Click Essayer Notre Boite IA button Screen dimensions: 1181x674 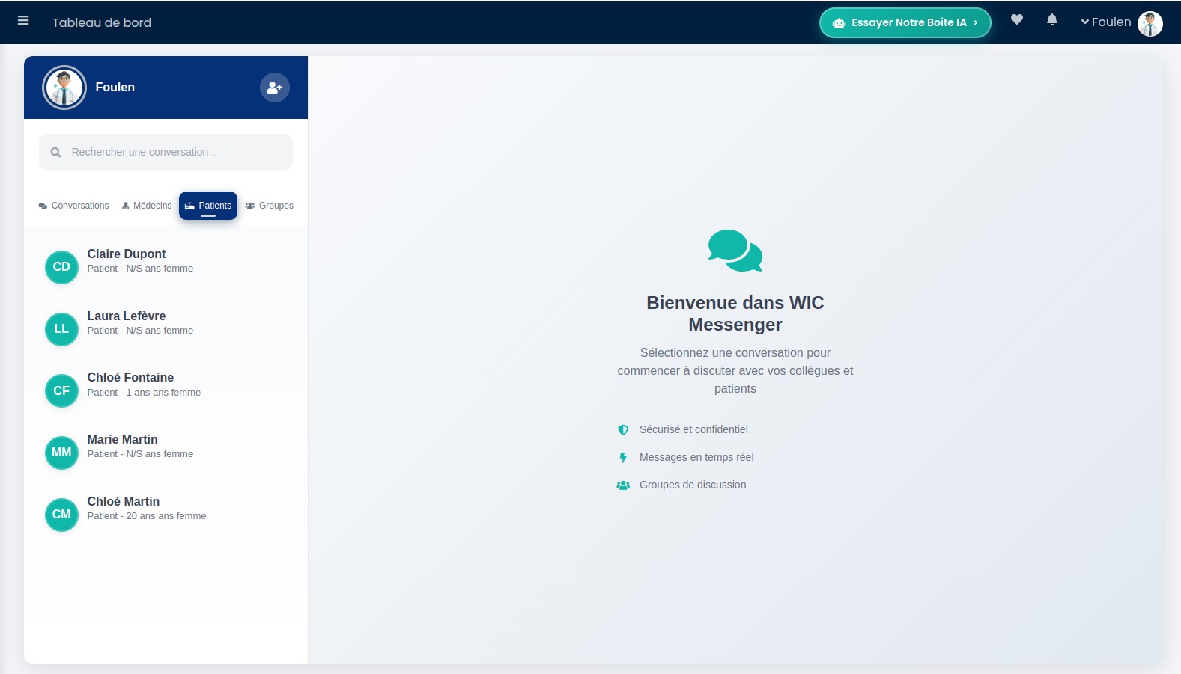pos(905,22)
